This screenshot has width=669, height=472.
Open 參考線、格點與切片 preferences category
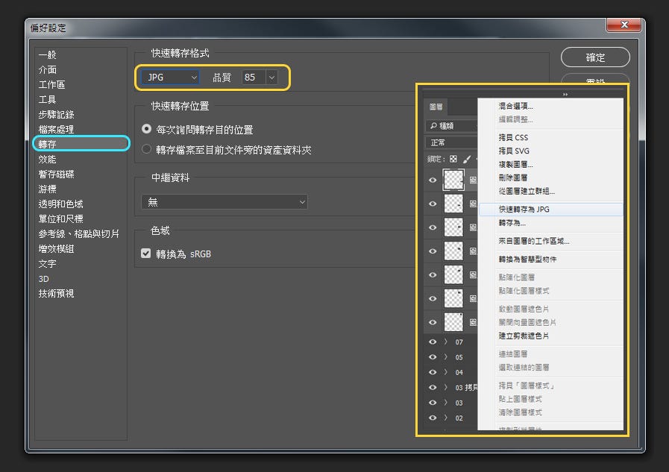79,233
